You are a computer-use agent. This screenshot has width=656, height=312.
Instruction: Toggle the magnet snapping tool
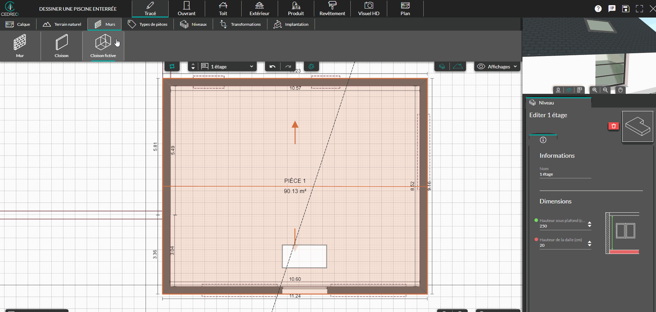pos(311,66)
